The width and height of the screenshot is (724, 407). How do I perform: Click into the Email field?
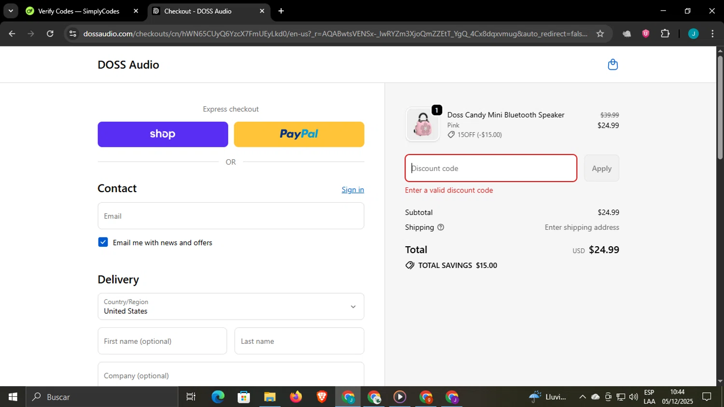coord(231,216)
